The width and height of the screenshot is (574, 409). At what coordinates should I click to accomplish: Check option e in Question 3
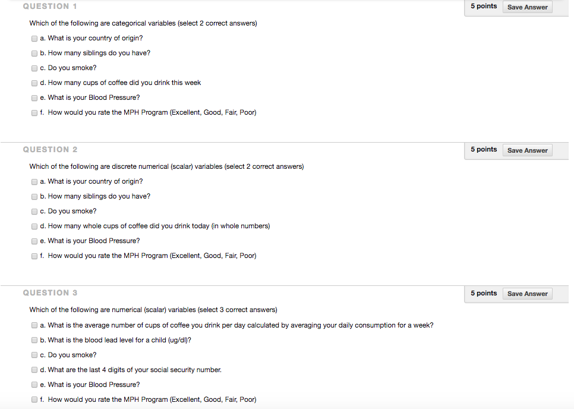(x=34, y=385)
